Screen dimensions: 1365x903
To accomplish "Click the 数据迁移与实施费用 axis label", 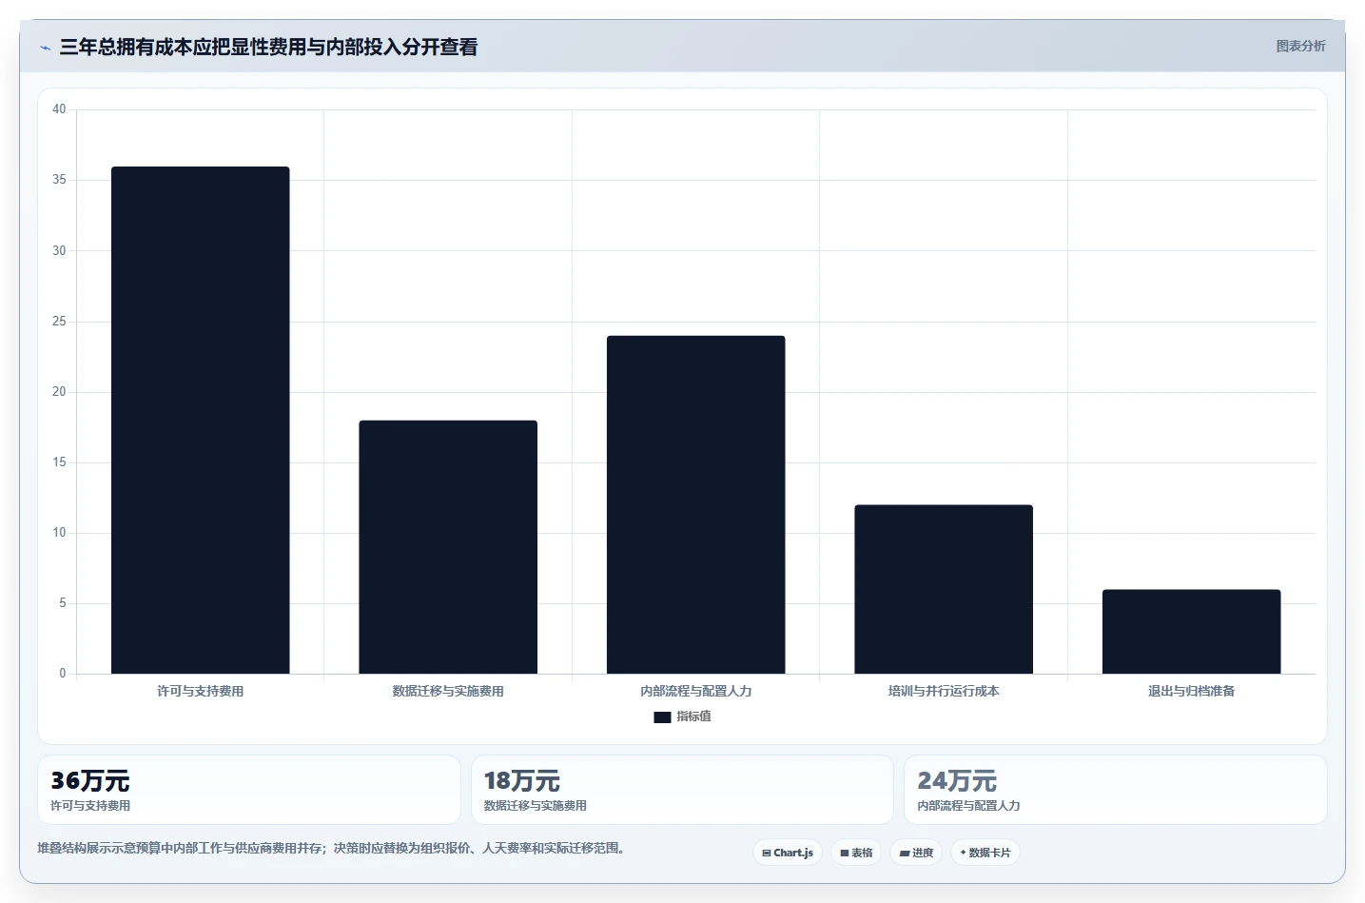I will (x=448, y=691).
